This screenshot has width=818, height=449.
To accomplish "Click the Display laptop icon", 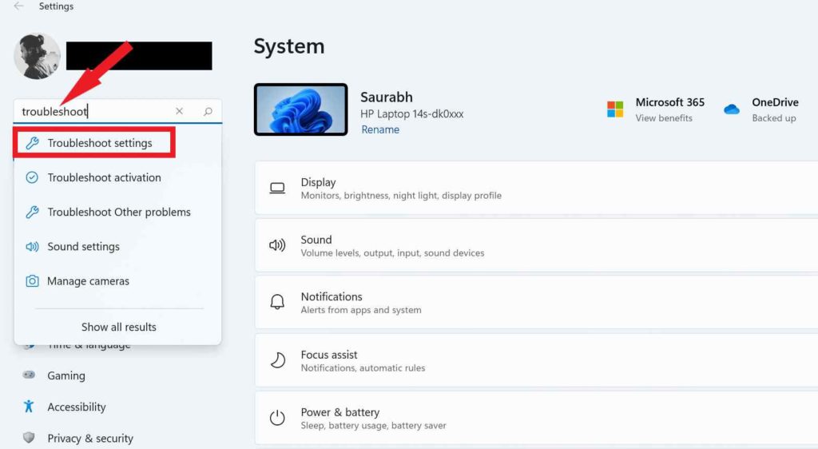I will [277, 189].
